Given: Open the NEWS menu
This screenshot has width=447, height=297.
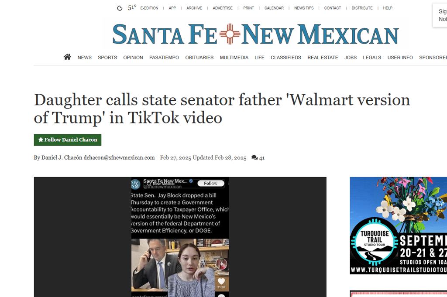Looking at the screenshot, I should 84,58.
